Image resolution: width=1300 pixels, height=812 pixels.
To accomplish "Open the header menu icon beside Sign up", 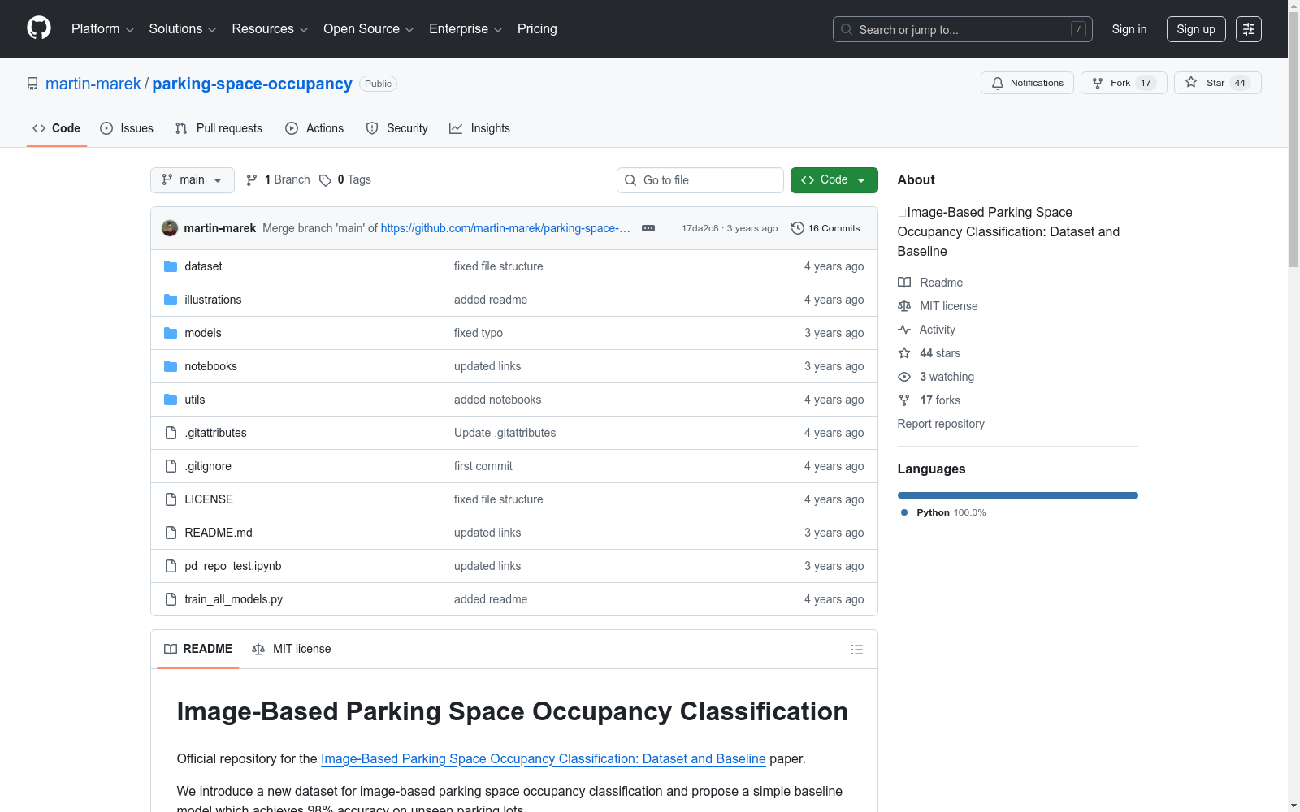I will click(1249, 29).
